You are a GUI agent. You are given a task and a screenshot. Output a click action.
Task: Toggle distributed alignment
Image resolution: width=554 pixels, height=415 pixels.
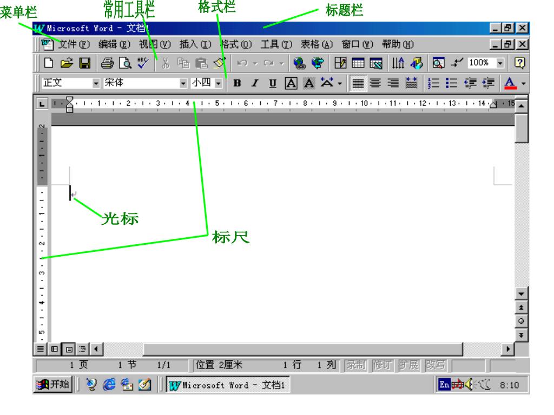(x=411, y=83)
